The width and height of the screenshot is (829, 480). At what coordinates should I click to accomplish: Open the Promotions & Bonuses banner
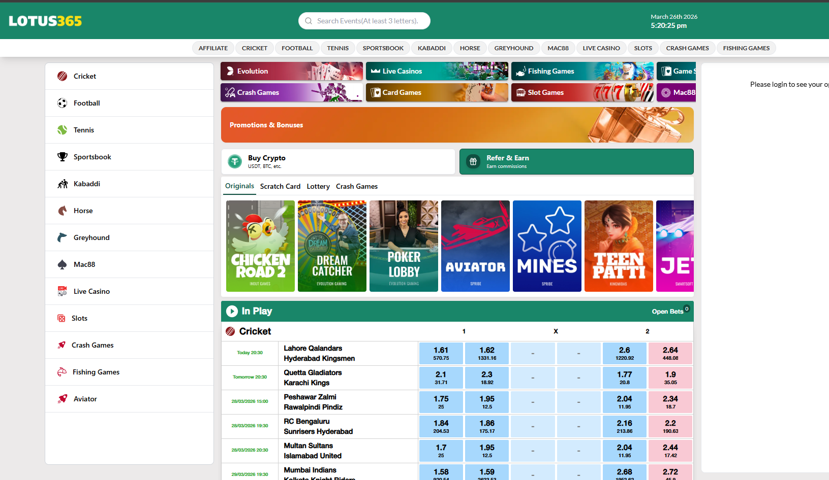(x=457, y=125)
